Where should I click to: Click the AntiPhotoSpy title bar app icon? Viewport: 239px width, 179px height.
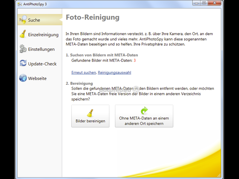coord(20,4)
